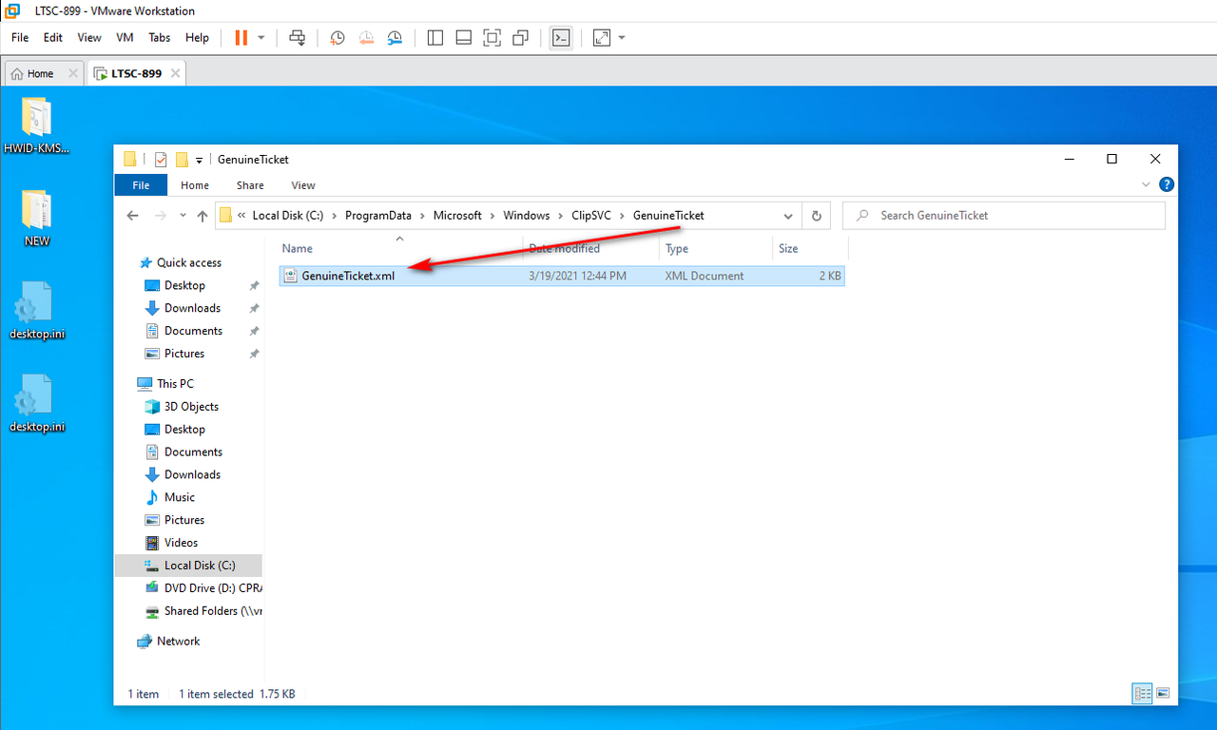Open the address bar history dropdown
The image size is (1217, 730).
788,216
